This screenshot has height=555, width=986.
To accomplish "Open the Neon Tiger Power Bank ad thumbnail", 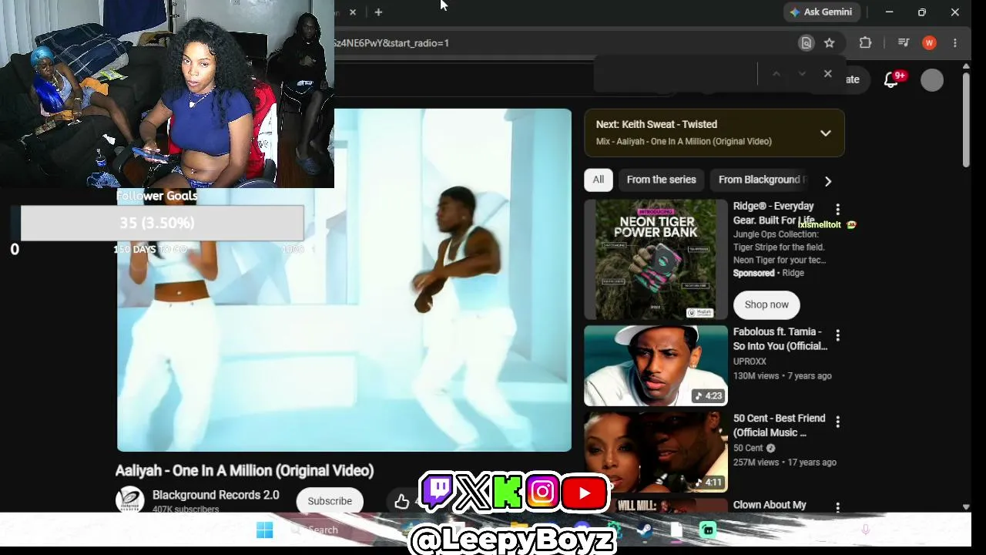I will coord(656,260).
